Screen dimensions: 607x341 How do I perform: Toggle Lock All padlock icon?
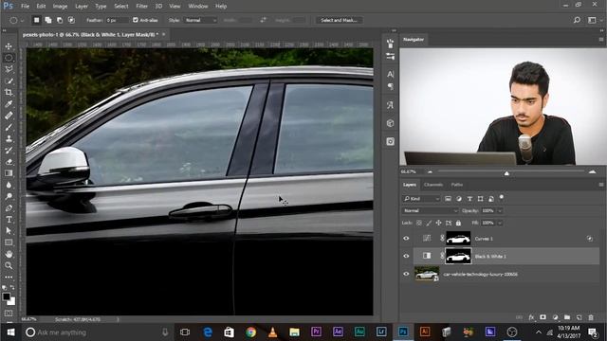click(458, 224)
